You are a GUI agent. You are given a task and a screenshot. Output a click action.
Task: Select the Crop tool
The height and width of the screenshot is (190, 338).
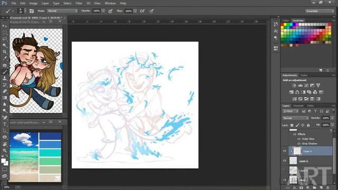pos(5,52)
